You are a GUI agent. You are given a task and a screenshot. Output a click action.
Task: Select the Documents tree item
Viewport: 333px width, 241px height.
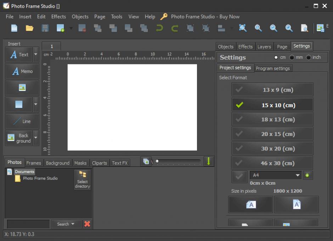point(25,172)
